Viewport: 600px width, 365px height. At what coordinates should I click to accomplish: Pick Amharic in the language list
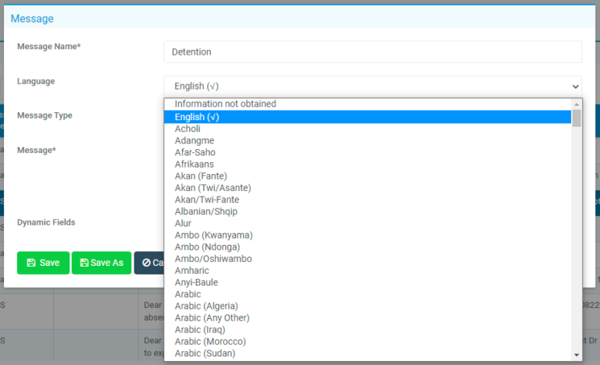191,271
